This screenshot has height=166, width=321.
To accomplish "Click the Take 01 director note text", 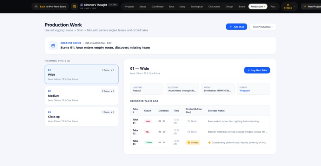I will click(233, 121).
